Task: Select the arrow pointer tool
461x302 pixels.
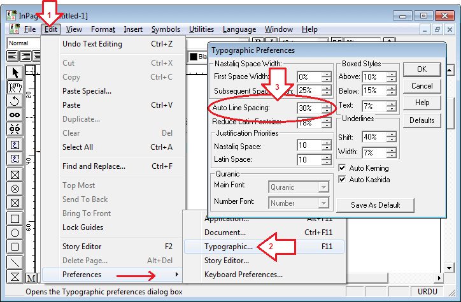Action: [15, 72]
